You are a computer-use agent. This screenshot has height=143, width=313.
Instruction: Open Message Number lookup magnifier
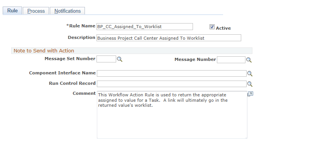249,60
